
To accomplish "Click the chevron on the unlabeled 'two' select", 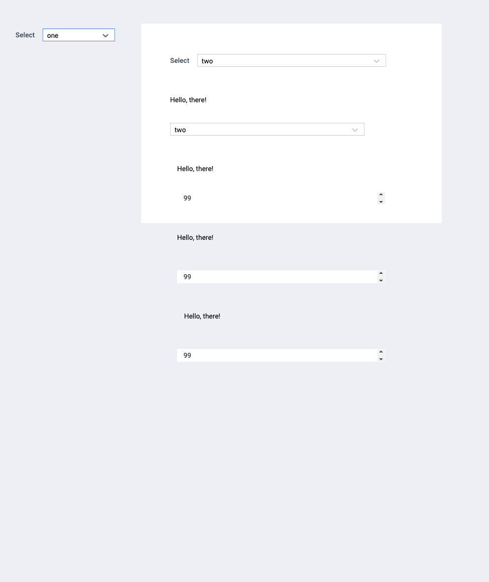I will pyautogui.click(x=355, y=129).
